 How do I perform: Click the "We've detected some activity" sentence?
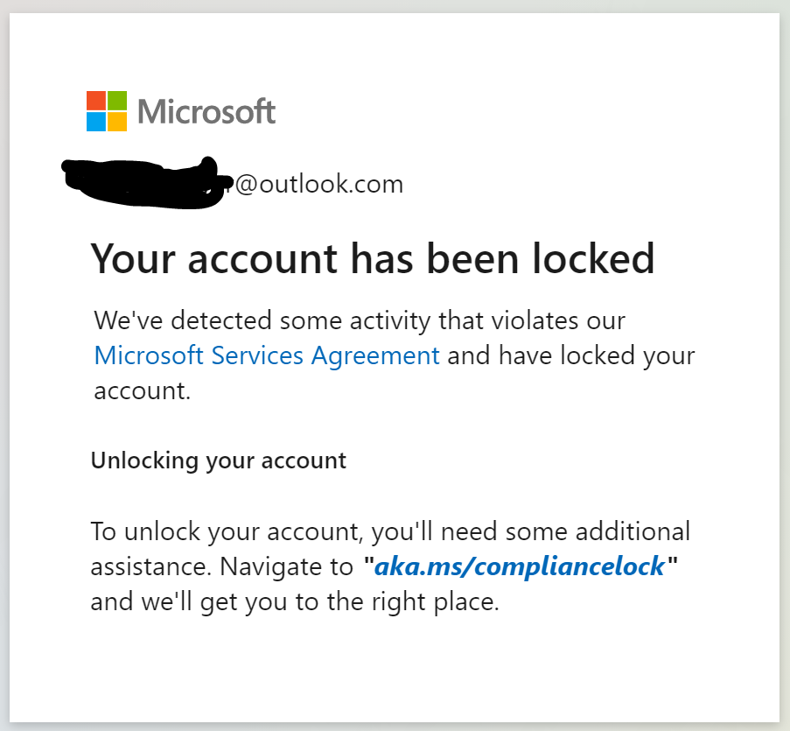point(262,320)
